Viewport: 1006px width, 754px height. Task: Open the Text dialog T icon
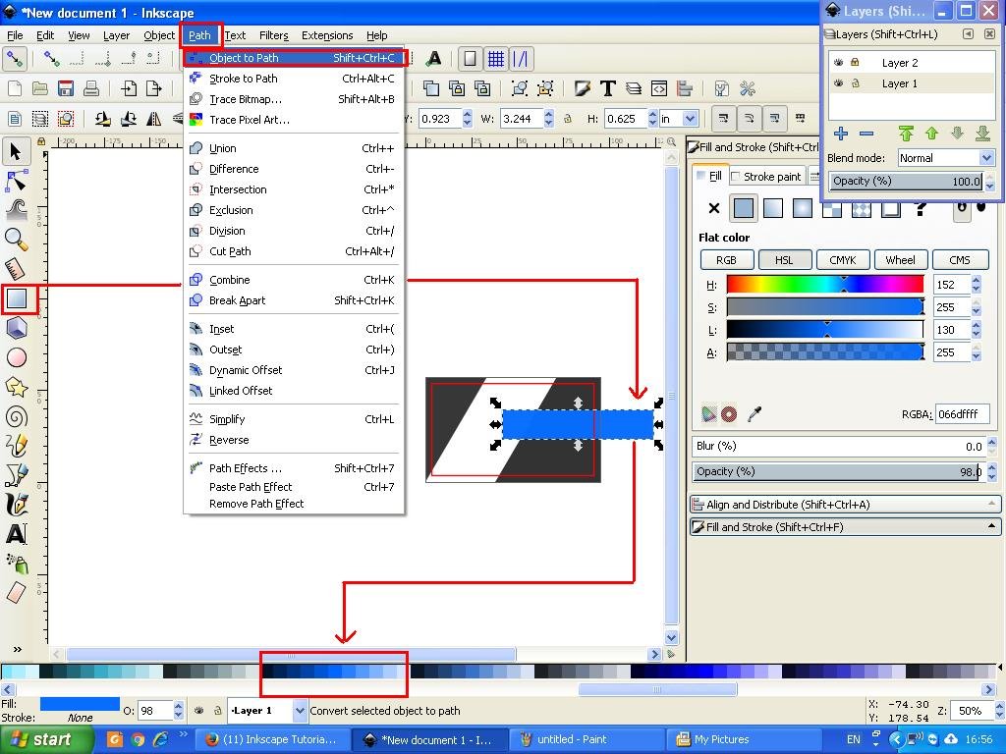pos(607,88)
